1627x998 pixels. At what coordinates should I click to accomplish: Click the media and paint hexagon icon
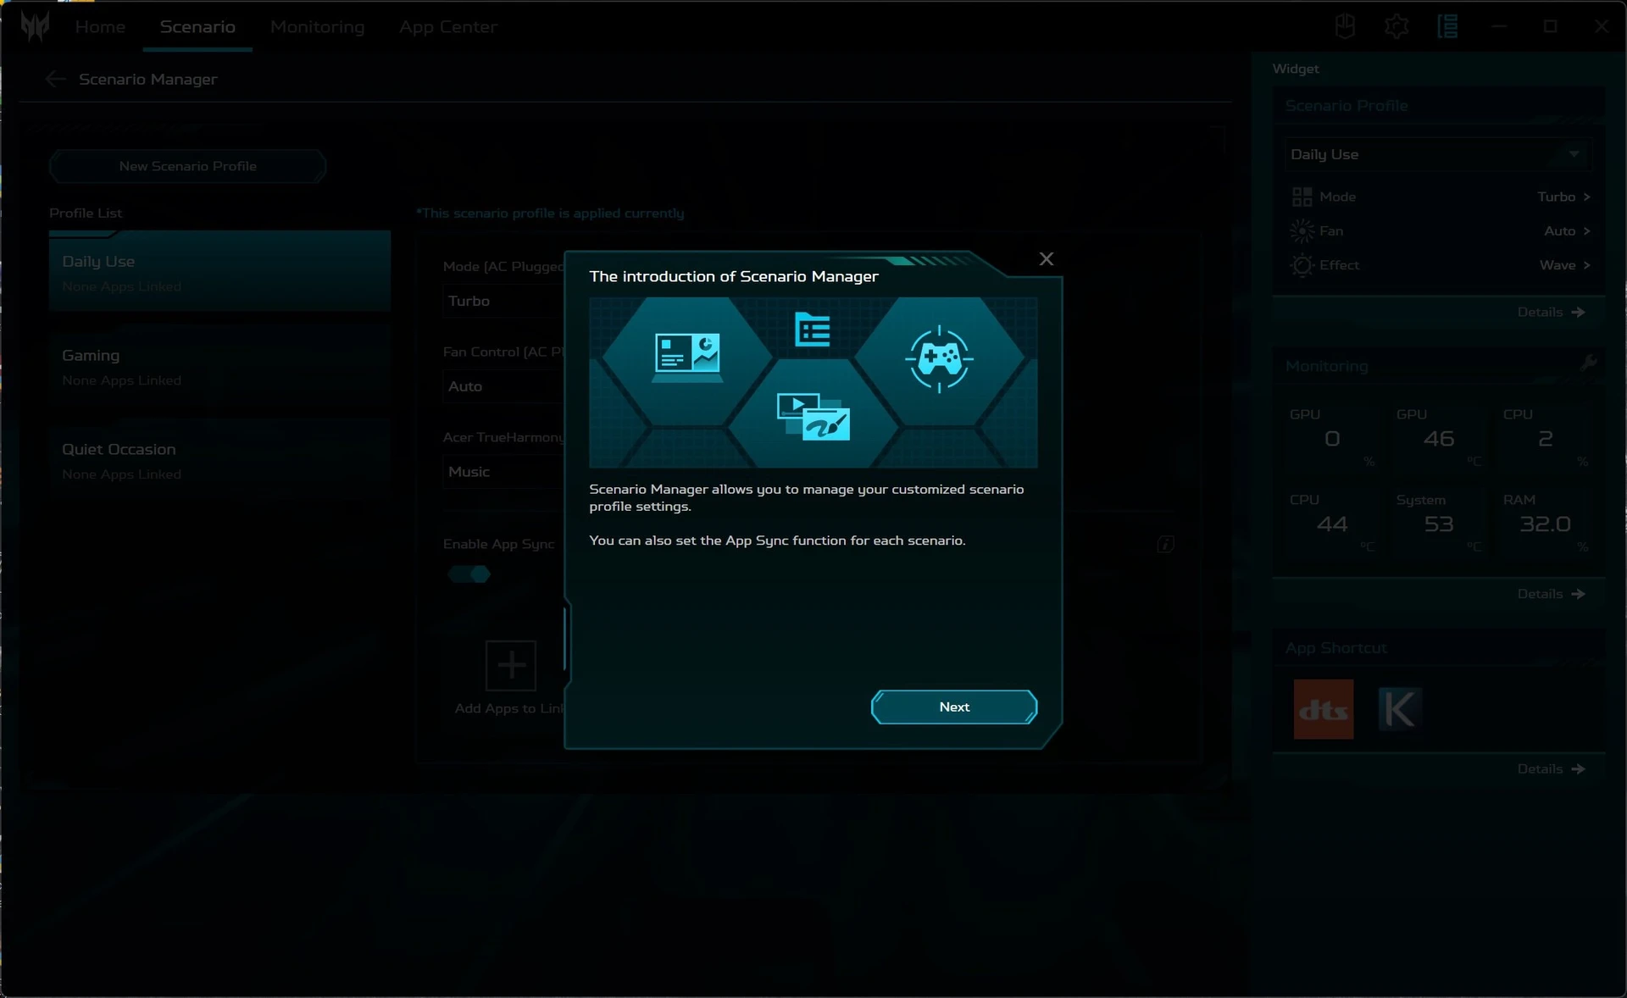[813, 417]
